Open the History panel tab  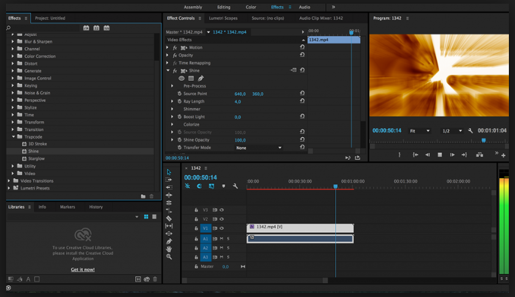pyautogui.click(x=96, y=207)
